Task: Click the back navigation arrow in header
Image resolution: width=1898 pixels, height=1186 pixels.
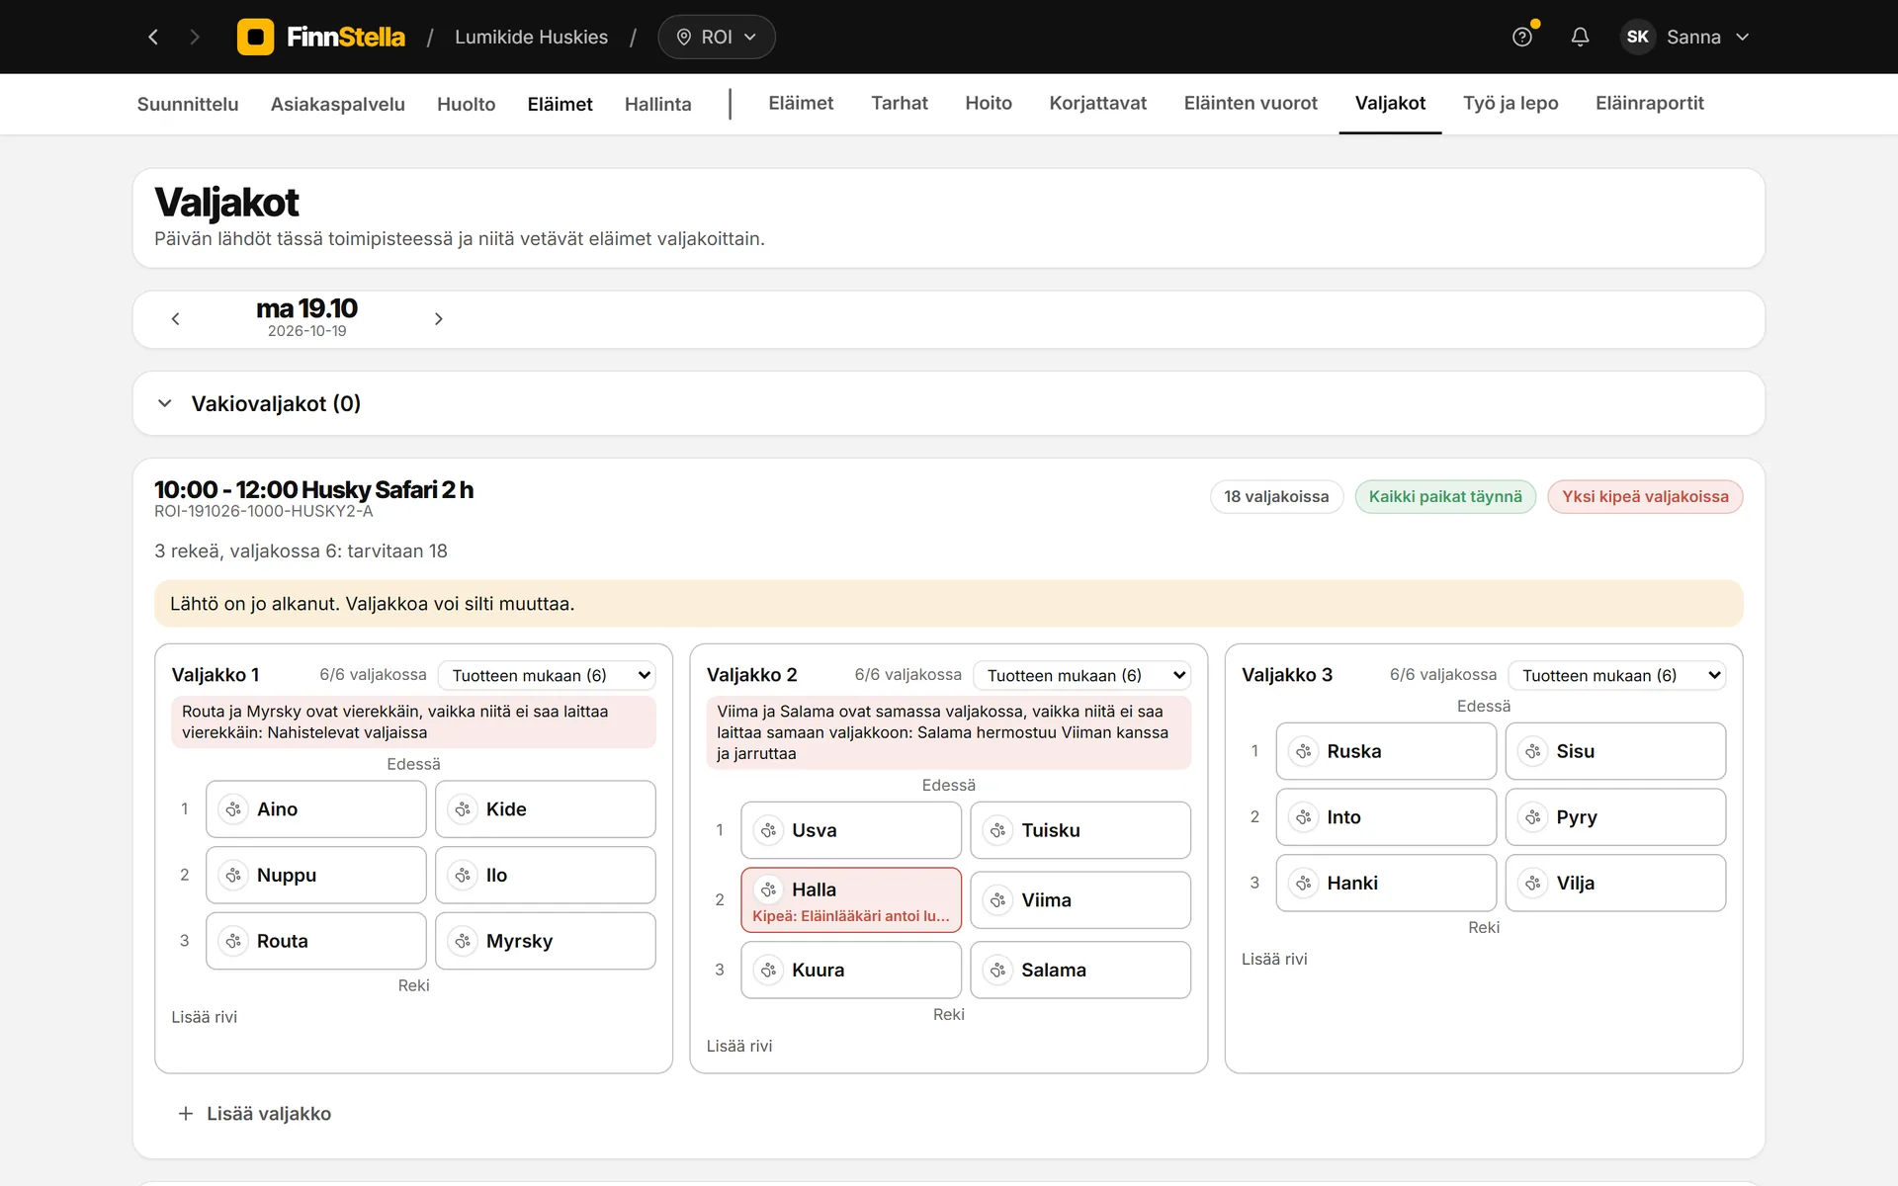Action: click(x=153, y=37)
